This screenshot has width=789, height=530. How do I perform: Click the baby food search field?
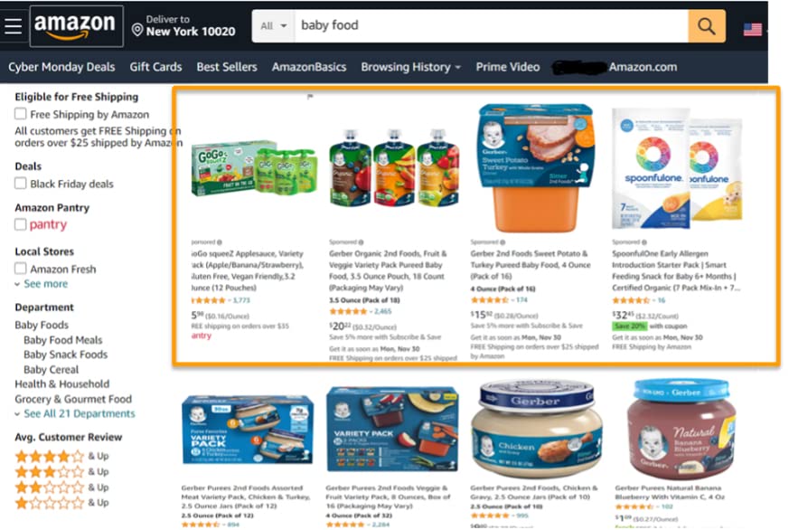(491, 26)
